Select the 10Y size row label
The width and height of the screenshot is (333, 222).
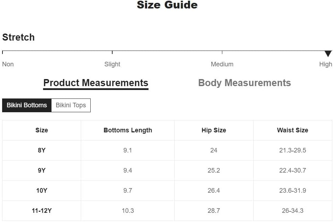pyautogui.click(x=42, y=191)
